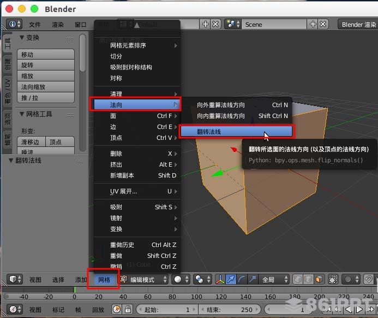This screenshot has width=378, height=318.
Task: Click the 顶点 slide button
Action: (x=60, y=142)
